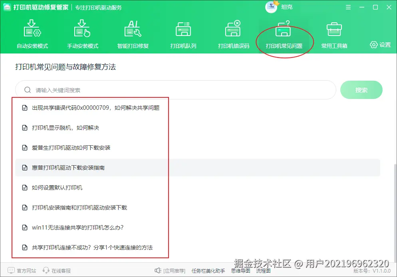This screenshot has width=397, height=277.
Task: Click document icon beside 惠普打印机驱动
Action: (x=24, y=168)
